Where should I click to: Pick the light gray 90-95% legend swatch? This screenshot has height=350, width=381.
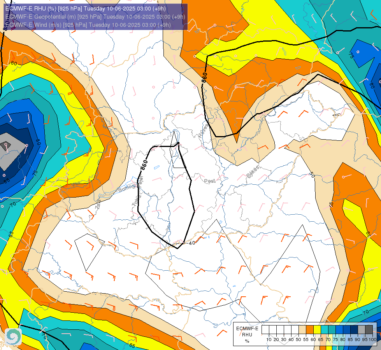[362, 330]
